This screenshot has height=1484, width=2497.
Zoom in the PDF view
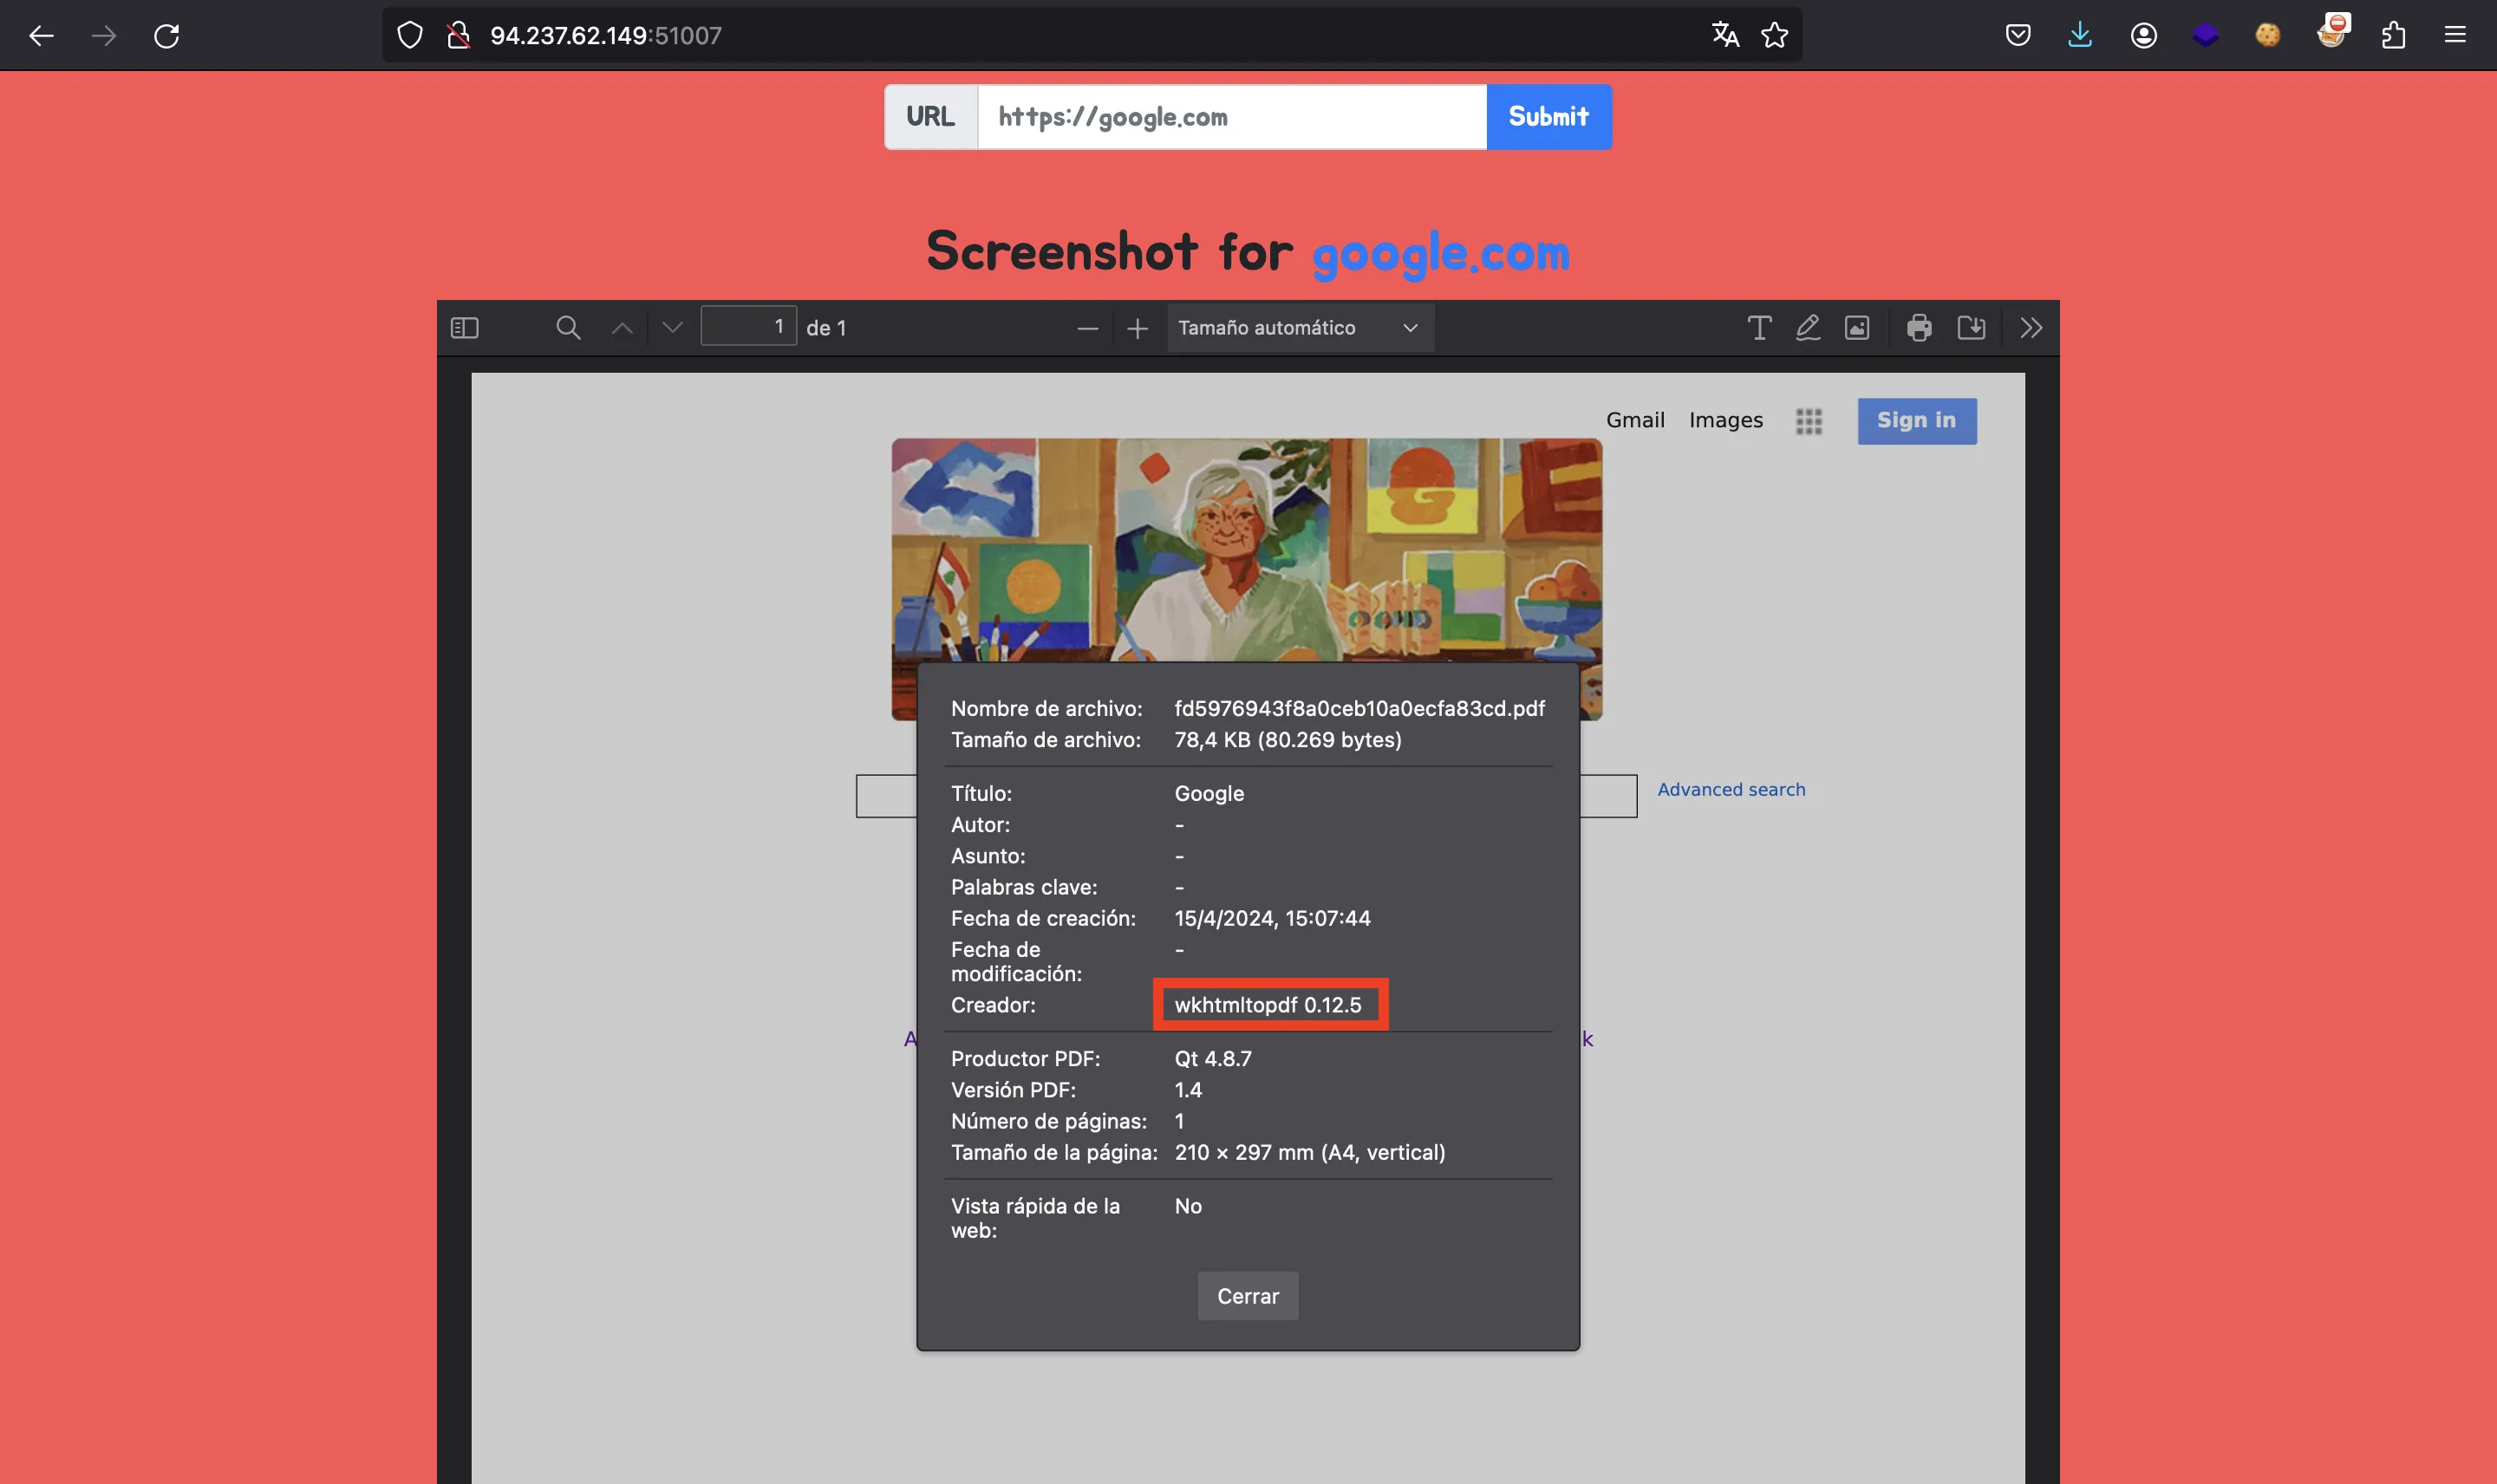1137,328
